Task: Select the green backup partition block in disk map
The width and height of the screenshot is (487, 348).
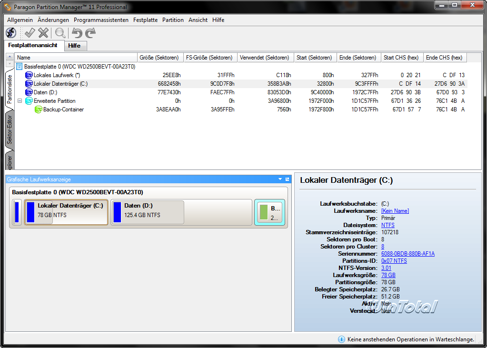Action: coord(269,212)
